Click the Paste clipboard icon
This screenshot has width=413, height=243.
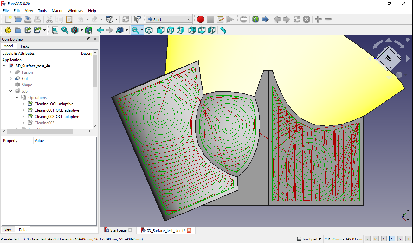click(x=69, y=19)
